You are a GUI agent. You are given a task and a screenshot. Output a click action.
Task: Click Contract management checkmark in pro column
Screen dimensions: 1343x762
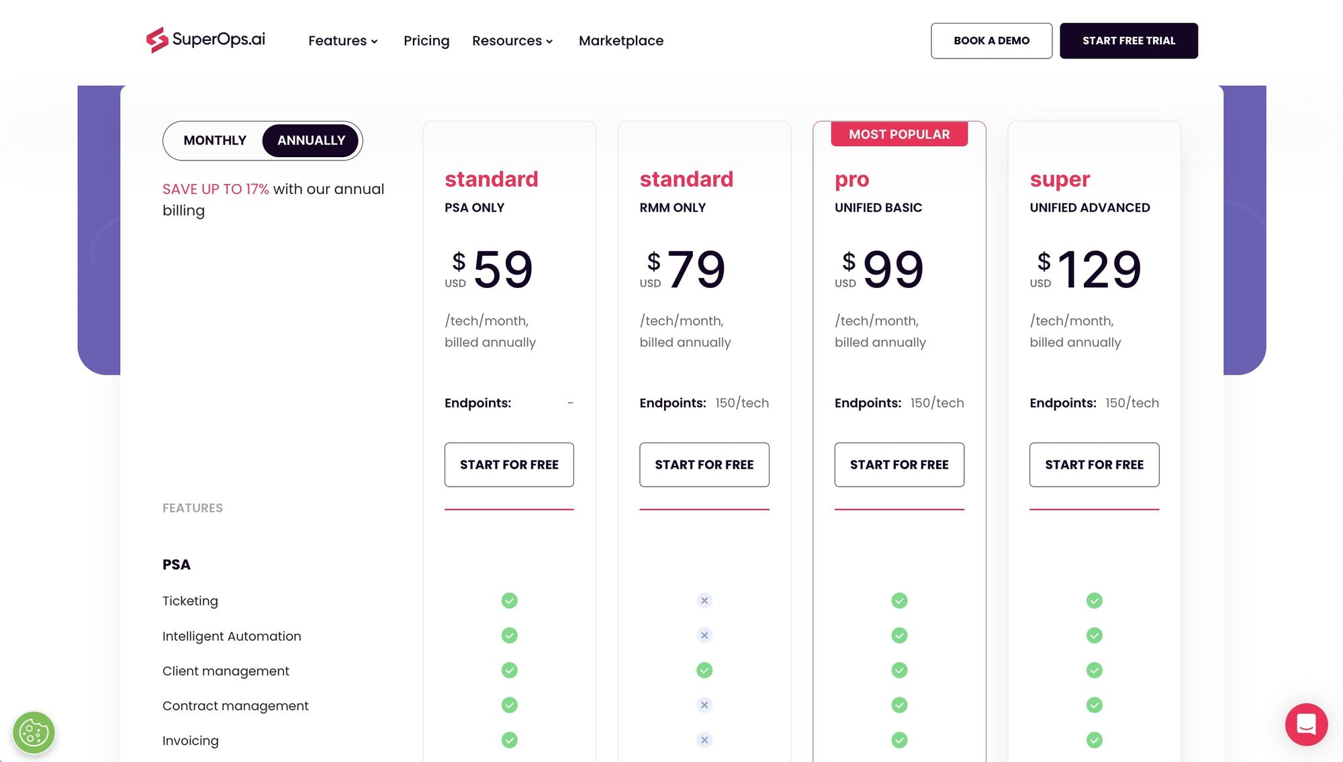point(899,705)
